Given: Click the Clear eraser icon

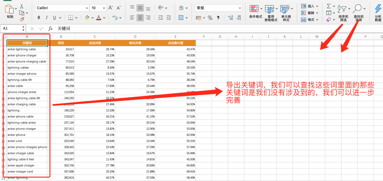Looking at the screenshot, I should coord(329,19).
